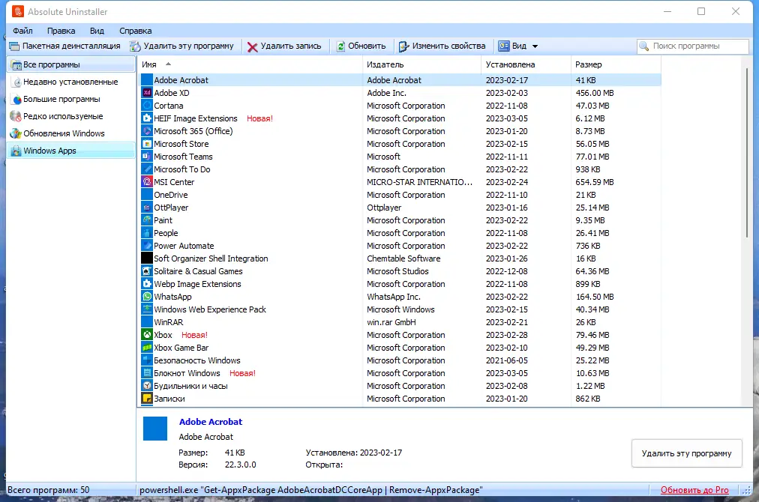Select the Редко используемые sidebar icon
This screenshot has height=502, width=759.
[x=16, y=117]
